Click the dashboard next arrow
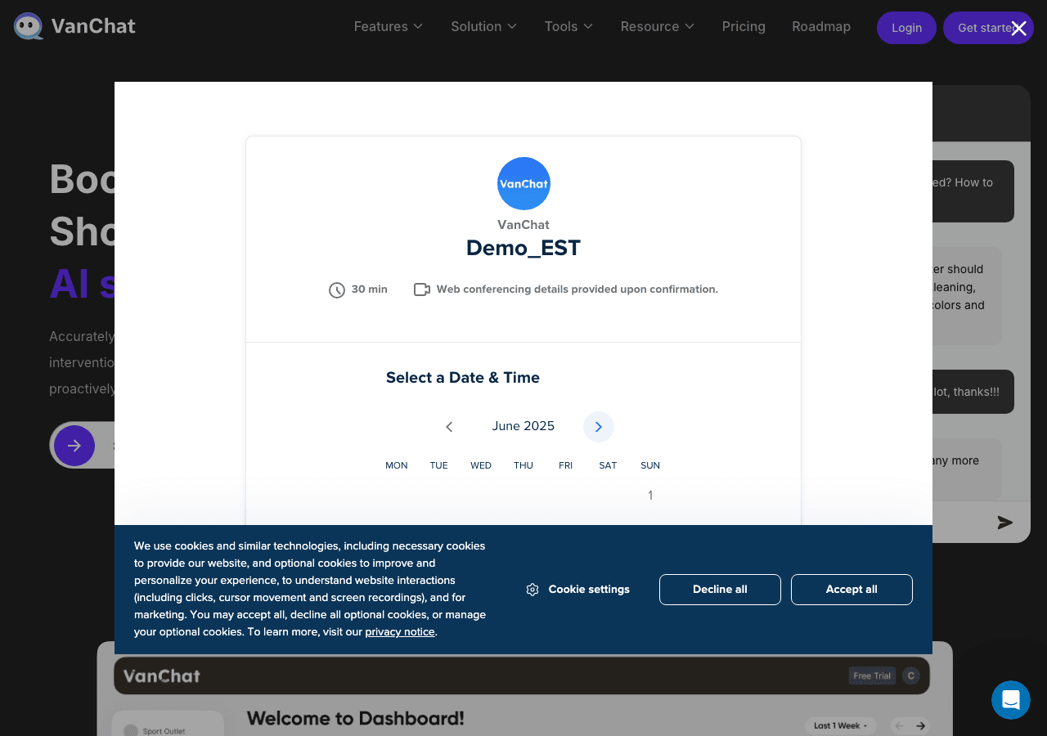Image resolution: width=1047 pixels, height=736 pixels. click(x=921, y=725)
